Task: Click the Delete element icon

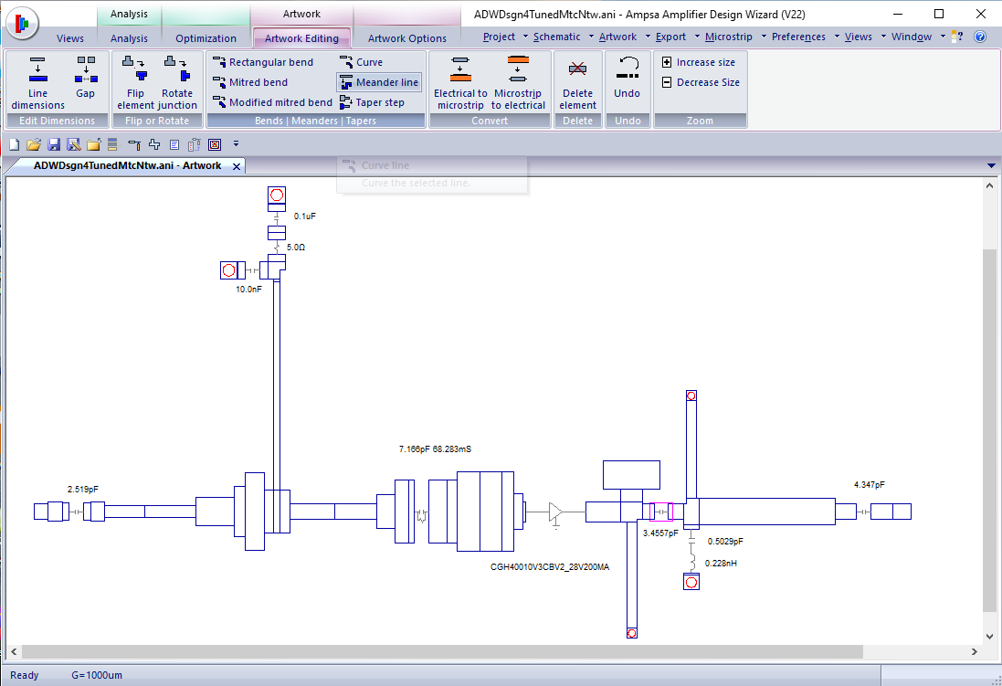Action: coord(577,82)
